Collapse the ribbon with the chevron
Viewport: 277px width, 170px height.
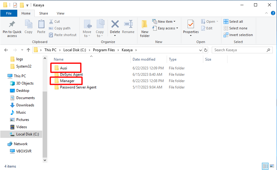coord(266,13)
